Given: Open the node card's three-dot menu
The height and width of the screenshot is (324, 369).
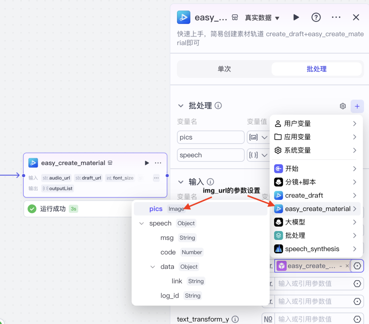Looking at the screenshot, I should (158, 163).
